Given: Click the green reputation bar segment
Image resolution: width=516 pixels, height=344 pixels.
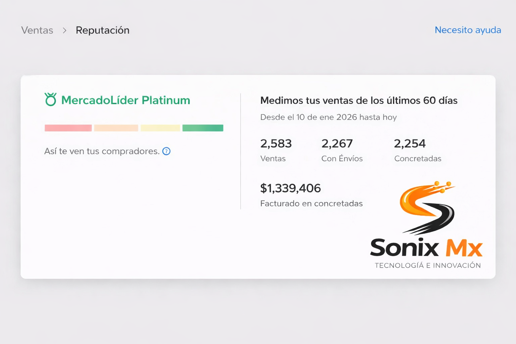Looking at the screenshot, I should [x=203, y=128].
